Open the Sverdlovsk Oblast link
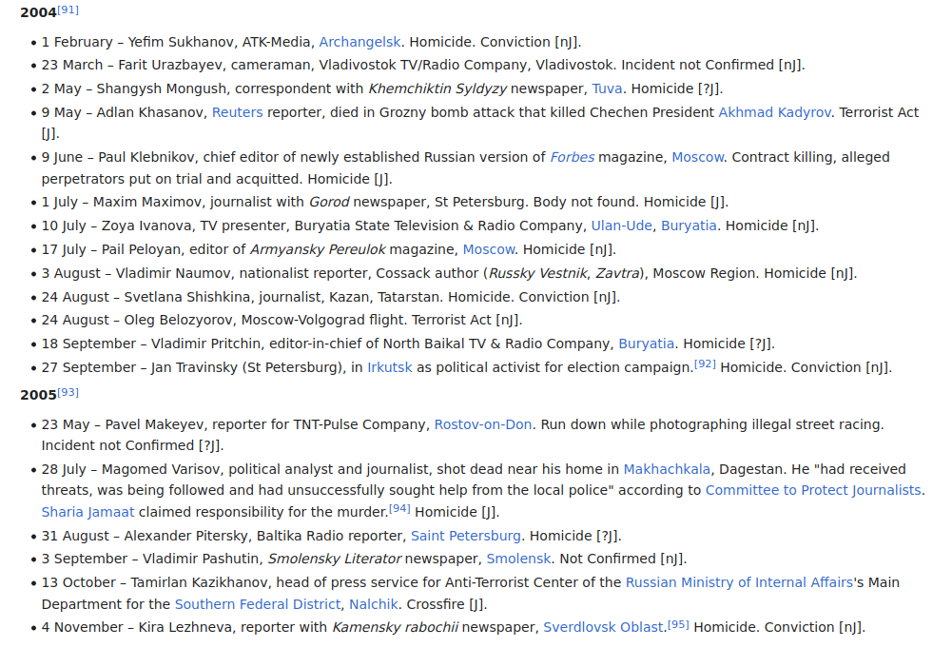This screenshot has height=648, width=952. tap(603, 627)
